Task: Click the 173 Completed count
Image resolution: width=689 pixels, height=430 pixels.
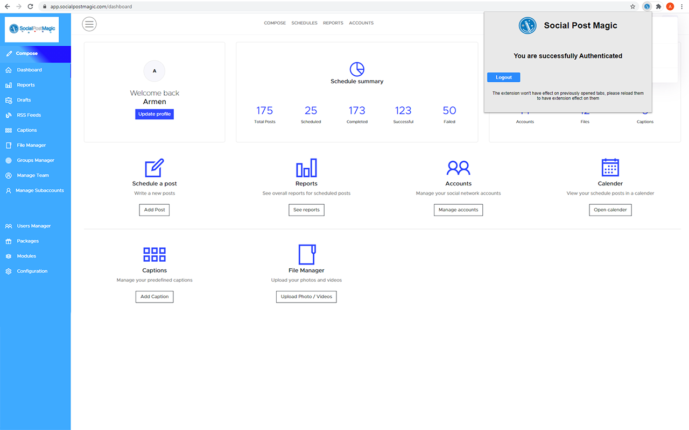Action: (357, 110)
